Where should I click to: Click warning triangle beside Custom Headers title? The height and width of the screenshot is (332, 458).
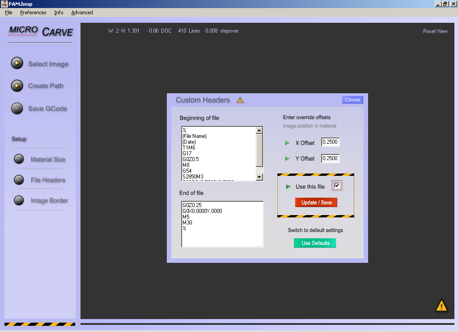click(240, 100)
